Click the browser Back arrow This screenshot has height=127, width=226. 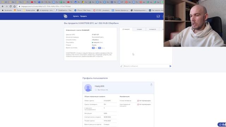[3, 6]
